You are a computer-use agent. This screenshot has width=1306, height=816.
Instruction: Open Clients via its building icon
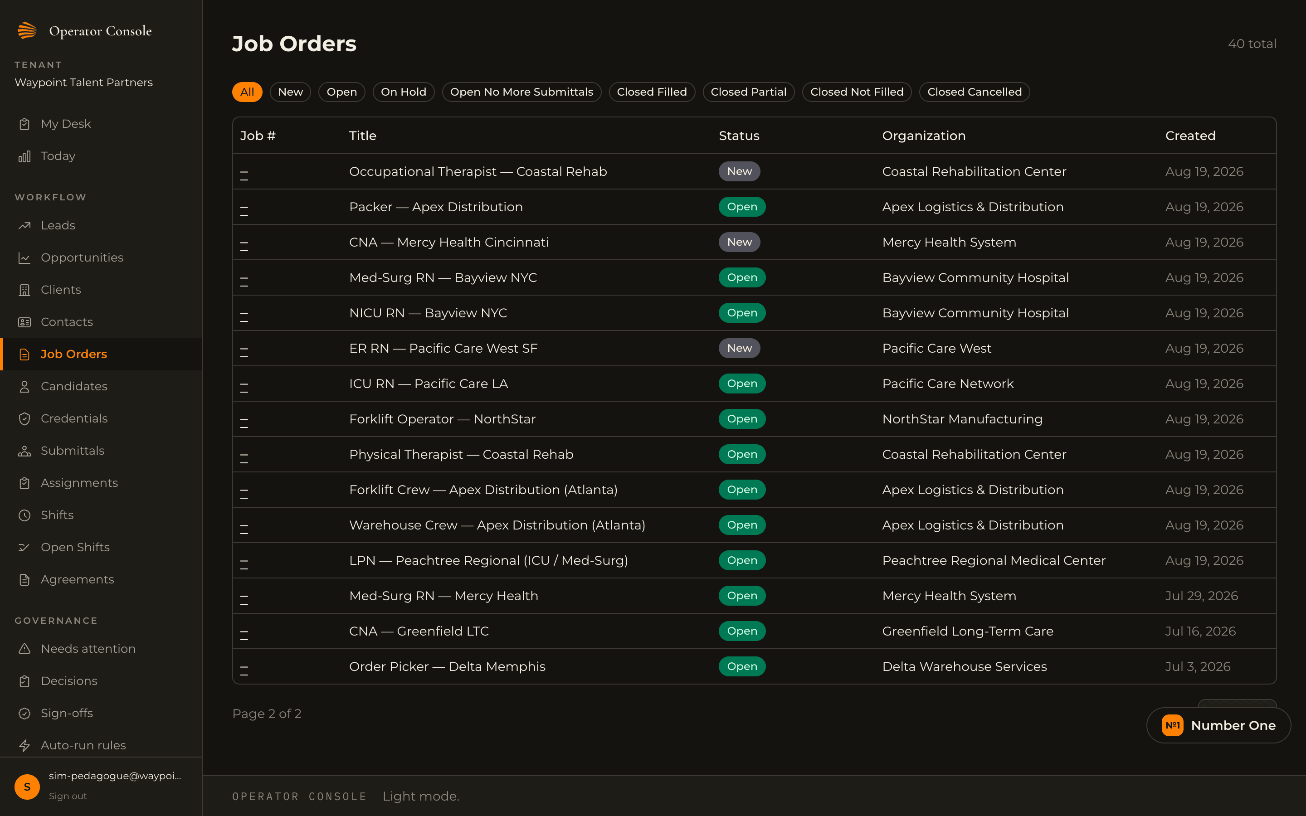pyautogui.click(x=24, y=290)
